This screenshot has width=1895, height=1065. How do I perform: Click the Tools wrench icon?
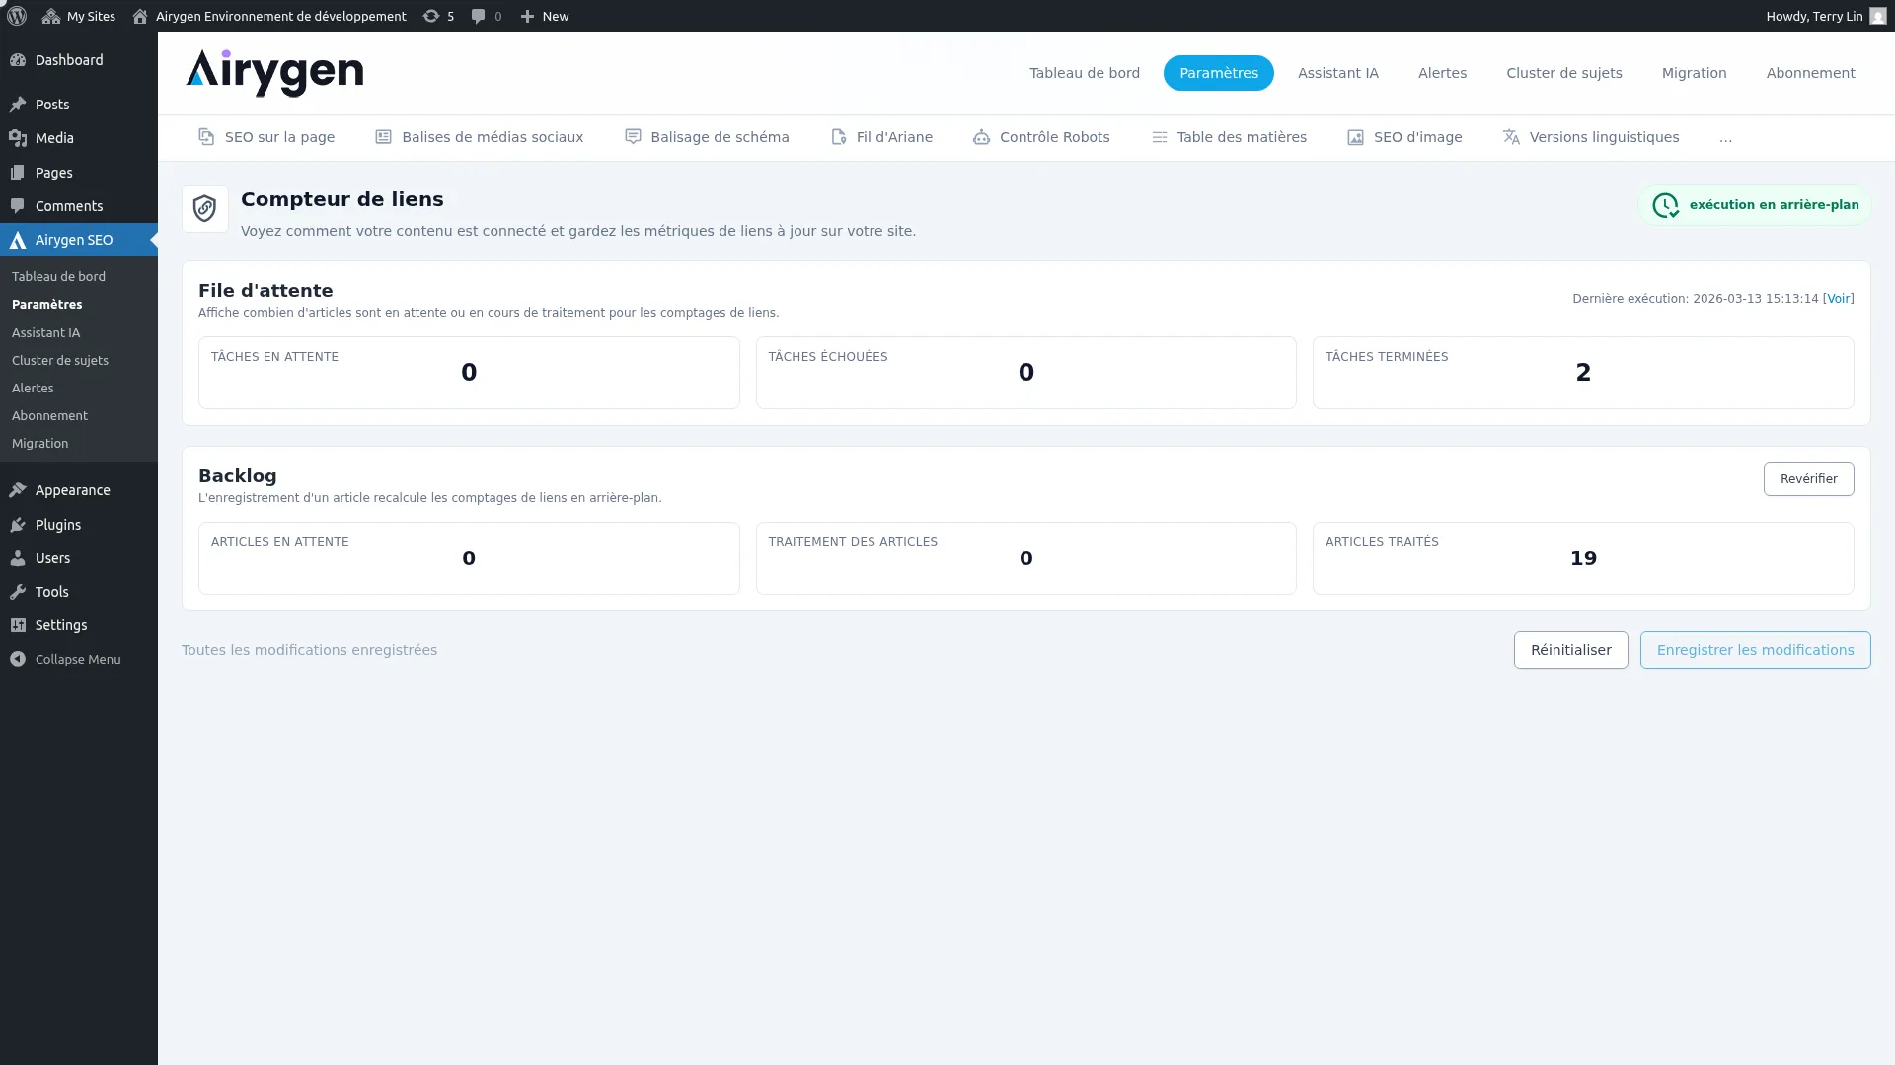pyautogui.click(x=18, y=592)
